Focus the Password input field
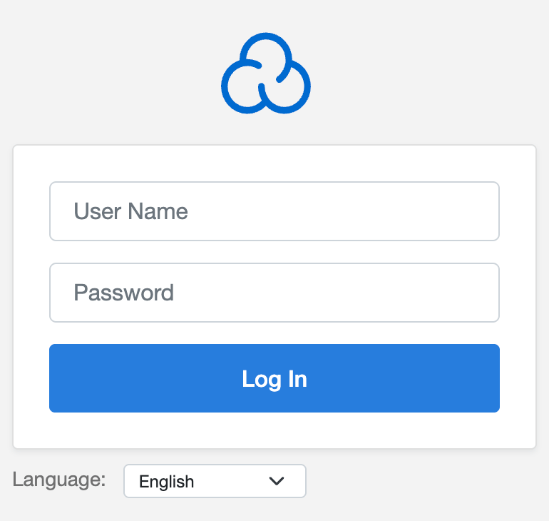 pos(274,293)
